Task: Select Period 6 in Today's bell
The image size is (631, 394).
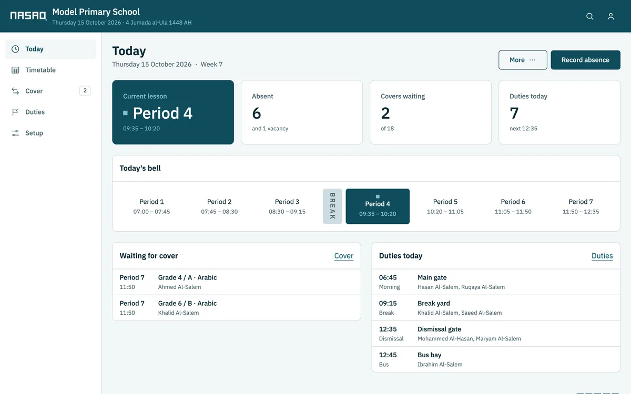Action: (513, 206)
